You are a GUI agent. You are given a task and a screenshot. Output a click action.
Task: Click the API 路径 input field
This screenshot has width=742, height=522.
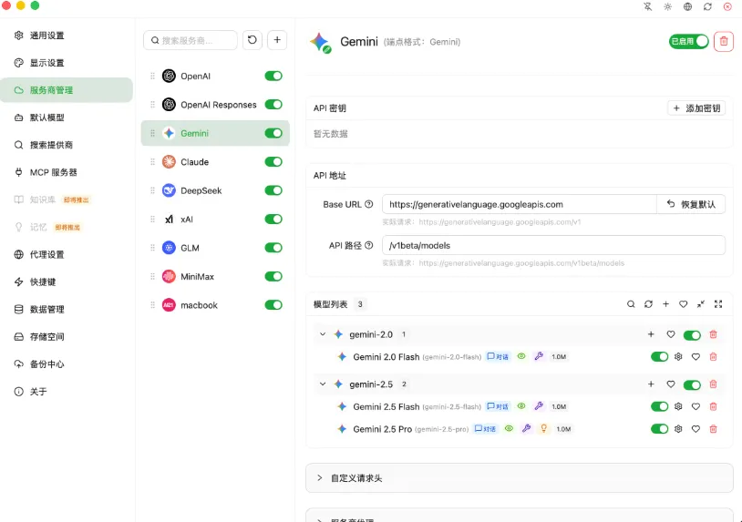[x=553, y=245]
